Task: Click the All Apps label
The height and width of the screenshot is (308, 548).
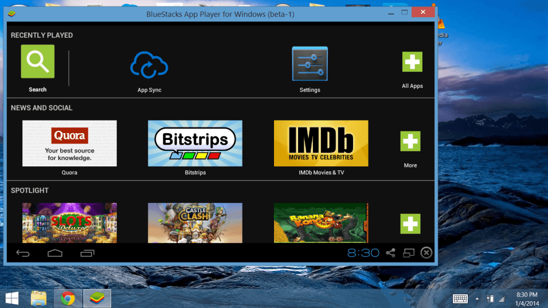Action: (x=412, y=86)
